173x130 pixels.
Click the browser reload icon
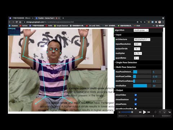pyautogui.click(x=17, y=22)
